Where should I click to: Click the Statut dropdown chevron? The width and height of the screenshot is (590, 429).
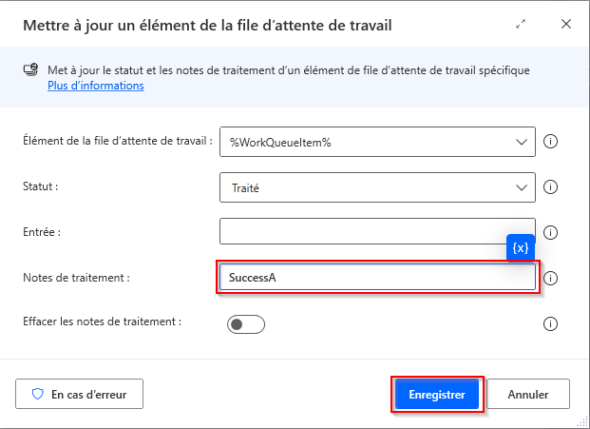(521, 187)
